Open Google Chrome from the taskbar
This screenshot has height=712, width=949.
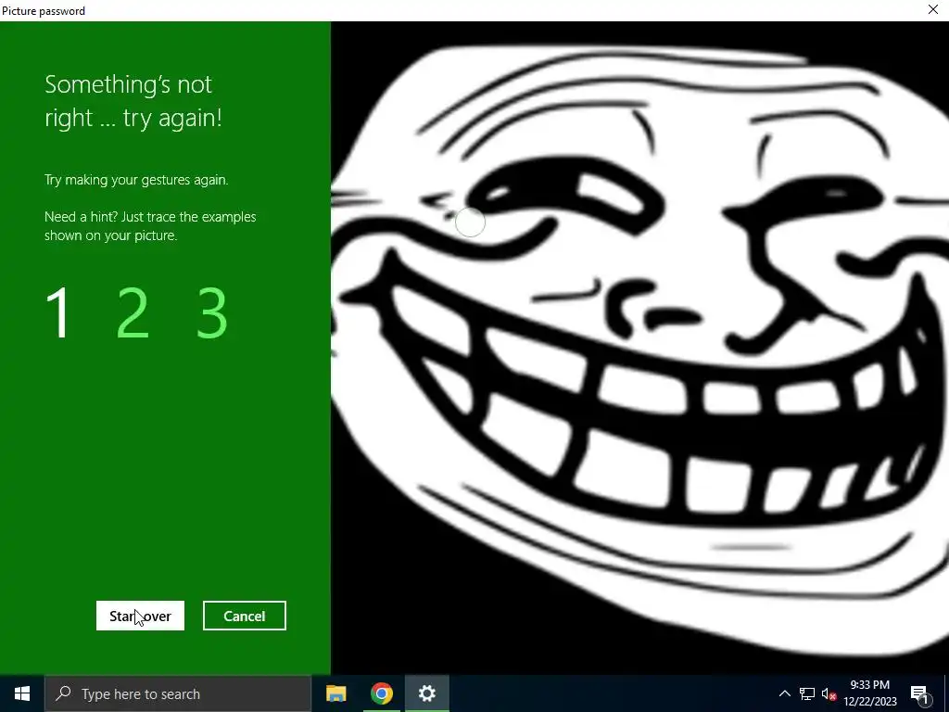pyautogui.click(x=381, y=693)
